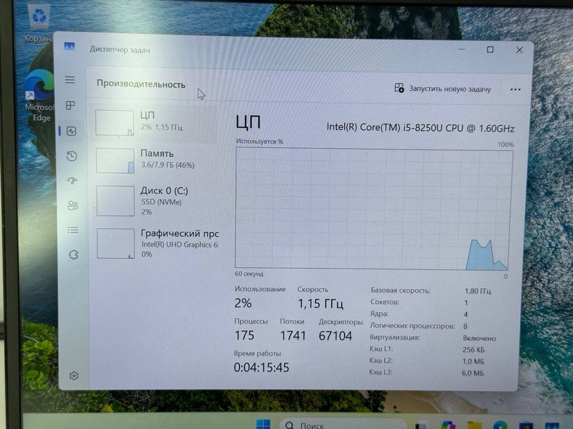Maximize the Task Manager window
573x429 pixels.
490,50
